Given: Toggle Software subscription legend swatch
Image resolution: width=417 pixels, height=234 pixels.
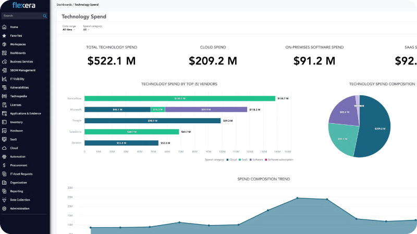Looking at the screenshot, I should pyautogui.click(x=266, y=160).
